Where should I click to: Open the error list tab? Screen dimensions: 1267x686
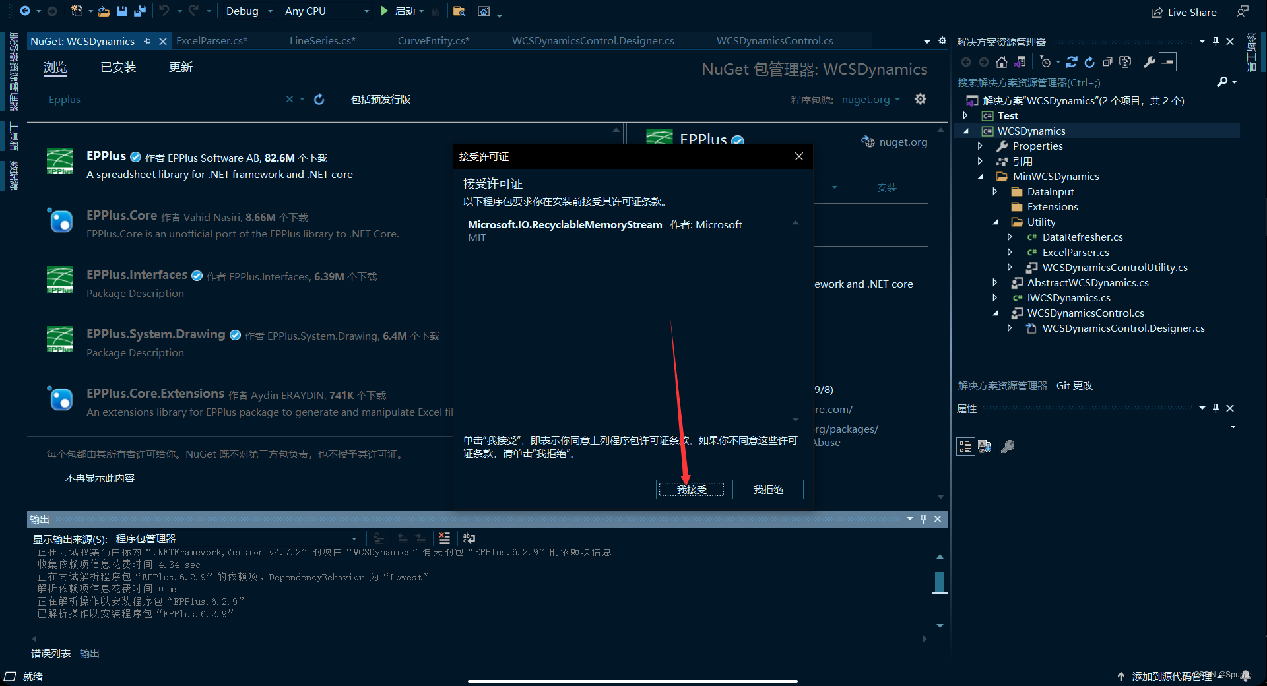(51, 653)
